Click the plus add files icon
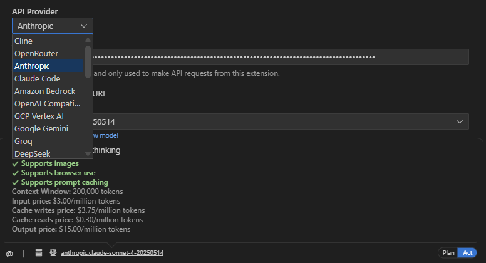Viewport: 486px width, 263px height. tap(24, 254)
